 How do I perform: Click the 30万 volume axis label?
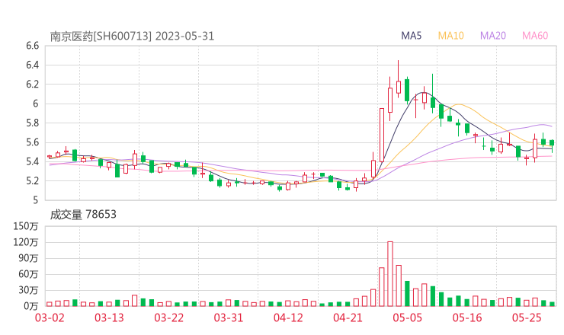click(x=28, y=290)
